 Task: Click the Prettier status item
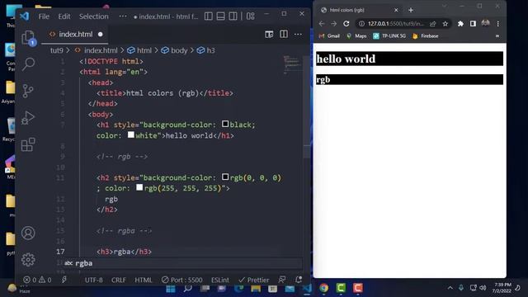[x=253, y=280]
